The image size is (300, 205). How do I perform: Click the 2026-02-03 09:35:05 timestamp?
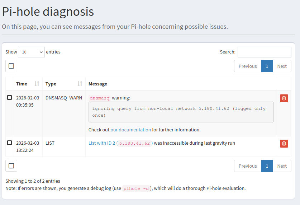pyautogui.click(x=28, y=101)
